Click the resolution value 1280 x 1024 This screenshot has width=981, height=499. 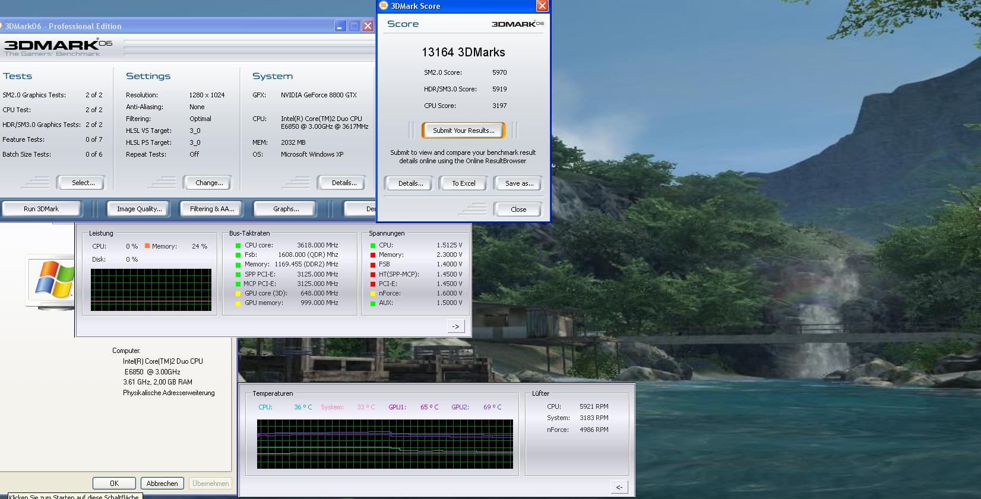(x=207, y=95)
